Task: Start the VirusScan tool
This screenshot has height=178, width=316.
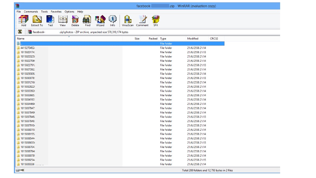Action: coord(128,21)
